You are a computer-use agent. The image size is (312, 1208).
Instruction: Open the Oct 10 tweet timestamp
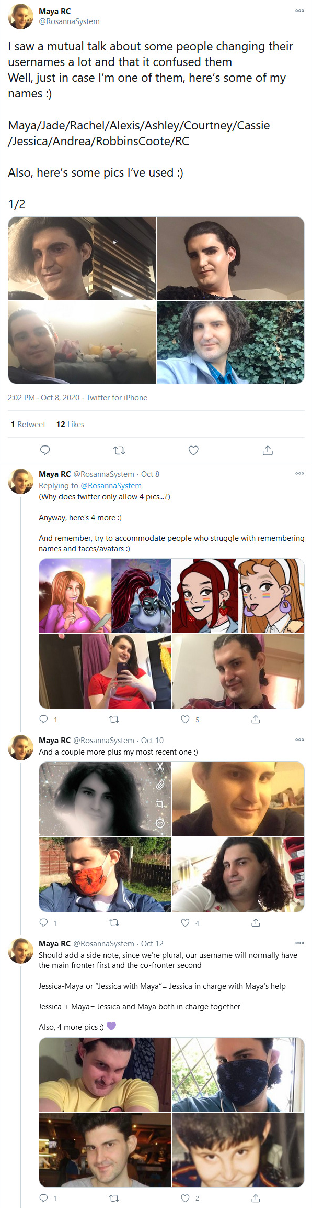[x=152, y=741]
